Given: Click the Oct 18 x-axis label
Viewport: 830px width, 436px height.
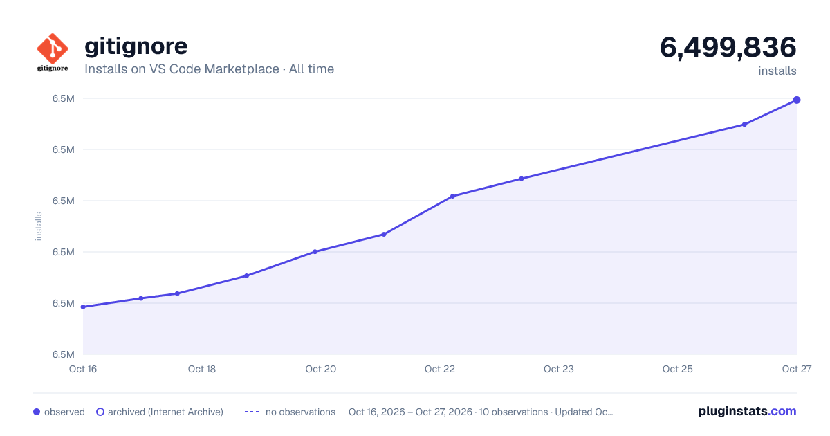Looking at the screenshot, I should [202, 369].
